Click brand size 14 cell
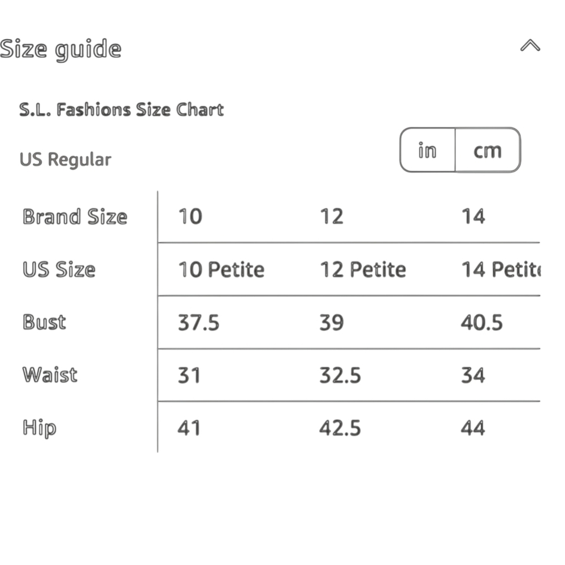The height and width of the screenshot is (565, 565). point(473,216)
